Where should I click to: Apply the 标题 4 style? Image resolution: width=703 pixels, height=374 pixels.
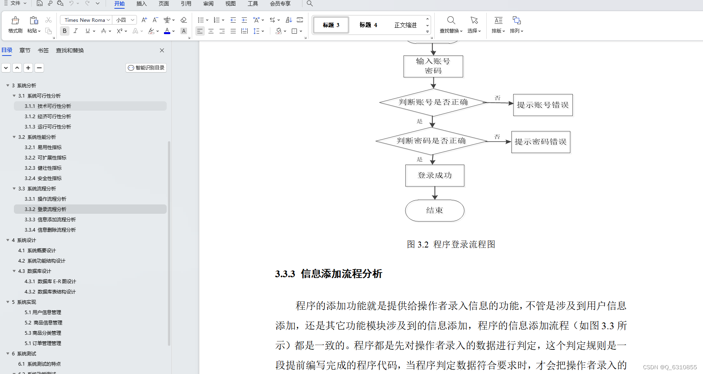[x=368, y=25]
